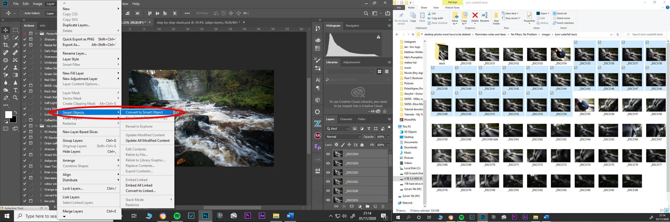Switch to the Navigator tab
This screenshot has height=222, width=670.
(352, 26)
